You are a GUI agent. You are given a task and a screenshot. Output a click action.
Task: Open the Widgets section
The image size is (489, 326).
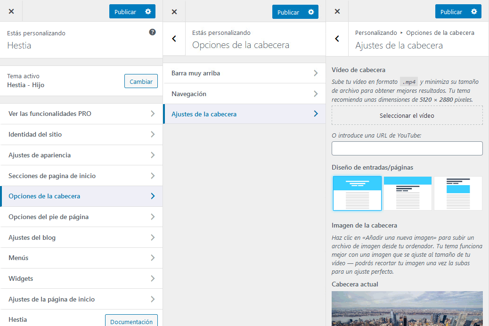tap(81, 278)
